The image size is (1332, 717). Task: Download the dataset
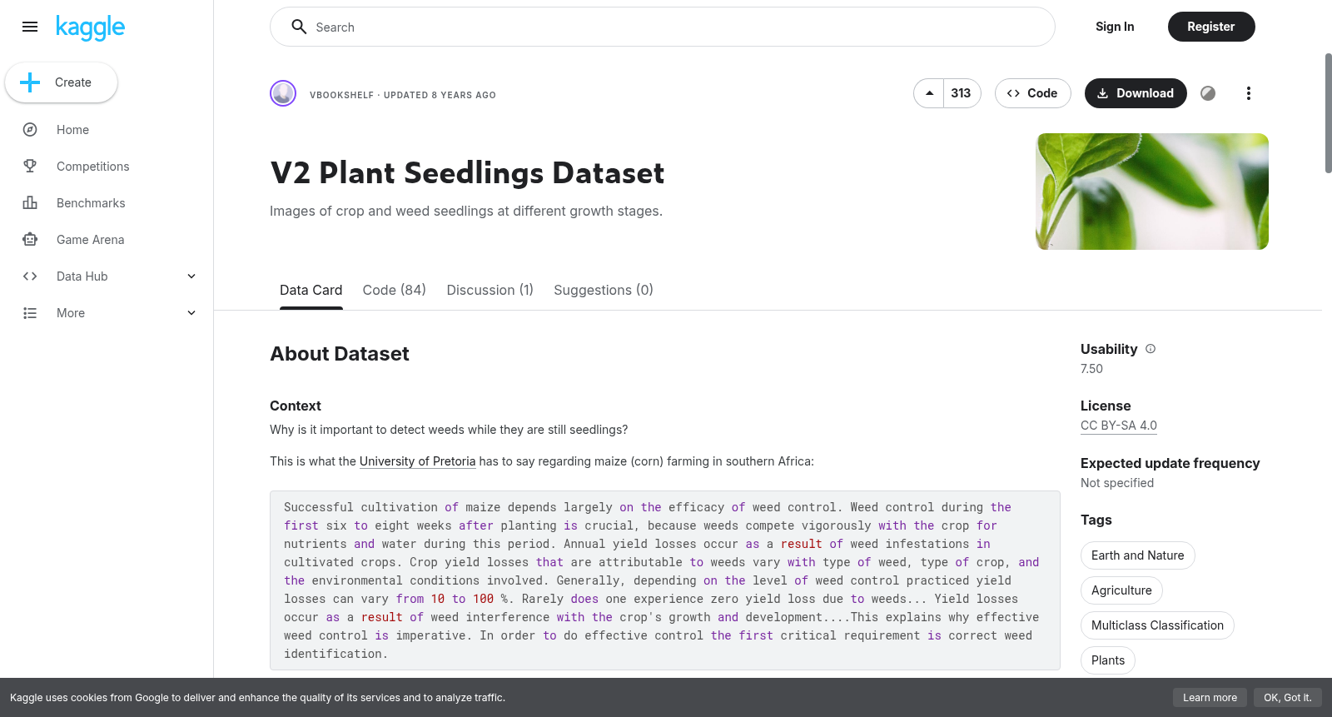pyautogui.click(x=1136, y=93)
